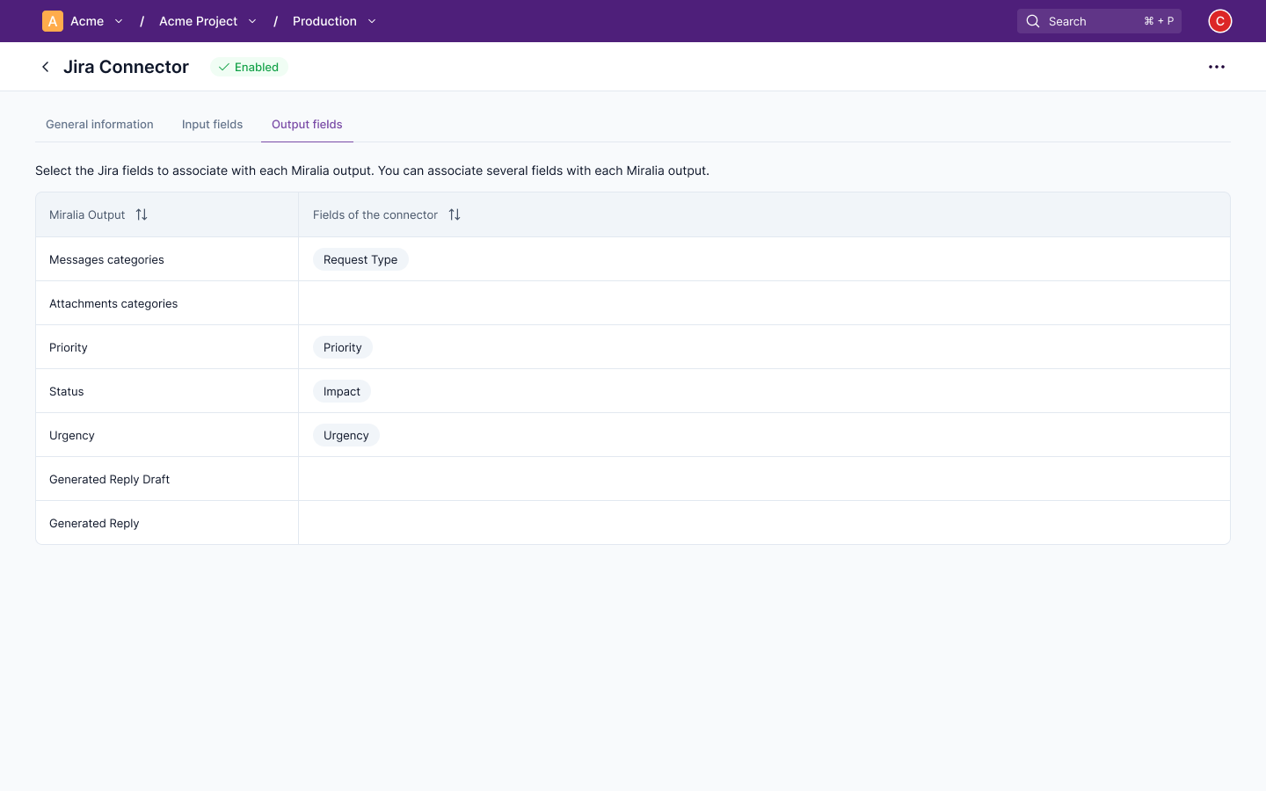
Task: Click the search magnifier icon
Action: (x=1033, y=21)
